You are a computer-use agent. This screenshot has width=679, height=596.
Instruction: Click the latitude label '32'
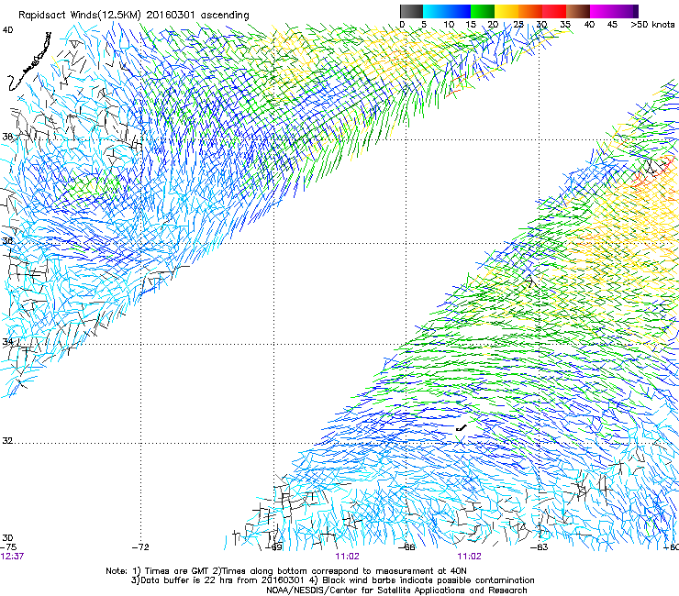(x=7, y=441)
